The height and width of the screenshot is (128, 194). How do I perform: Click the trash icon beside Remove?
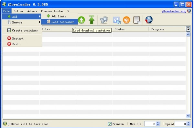9,22
